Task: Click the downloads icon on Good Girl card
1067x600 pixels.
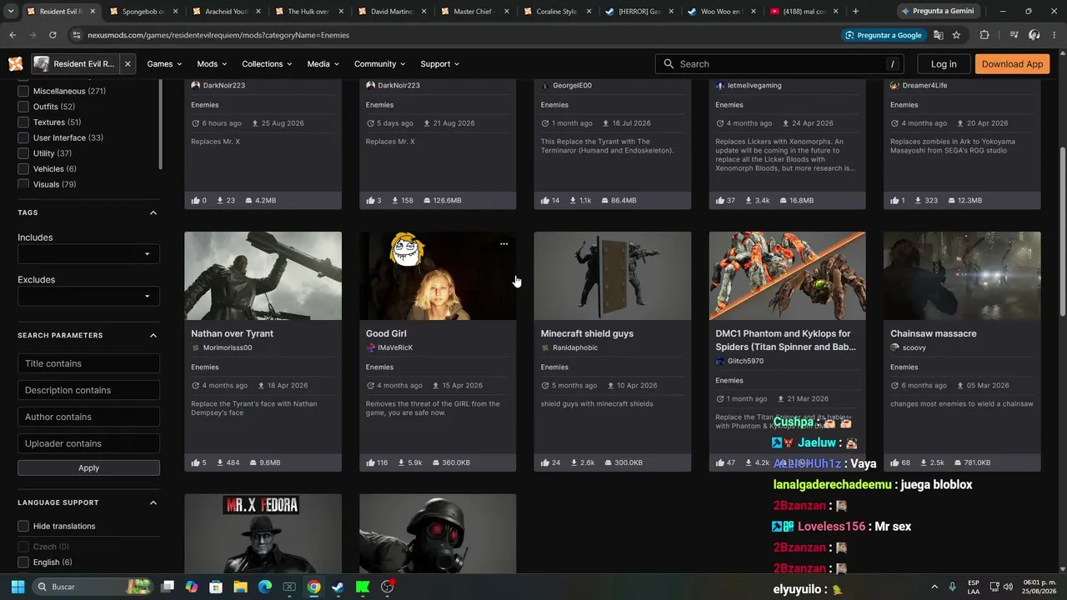Action: coord(403,462)
